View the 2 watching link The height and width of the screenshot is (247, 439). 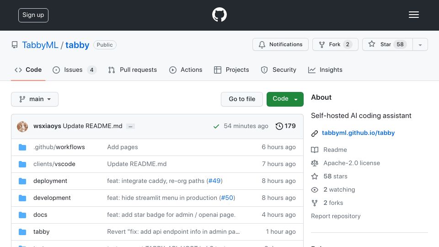click(339, 189)
